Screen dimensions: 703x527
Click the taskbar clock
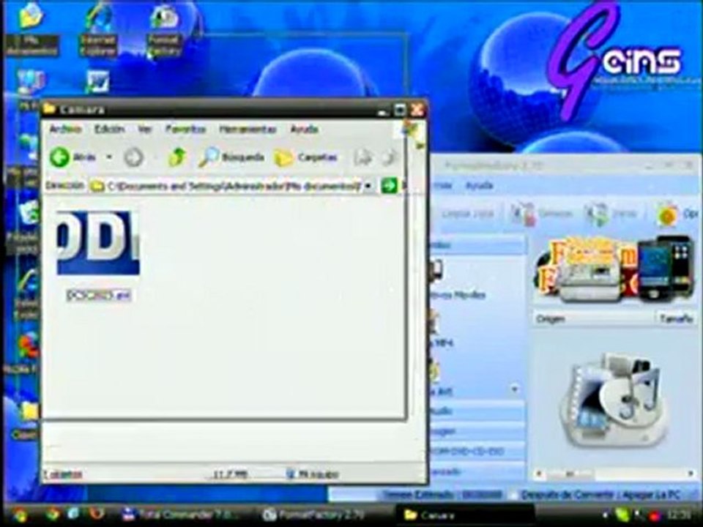680,515
